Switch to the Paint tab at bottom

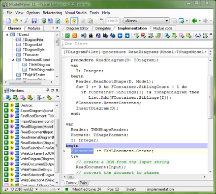pyautogui.click(x=83, y=183)
